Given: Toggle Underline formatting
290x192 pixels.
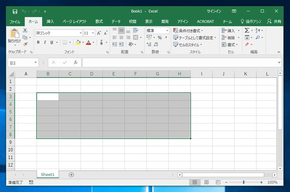Looking at the screenshot, I should click(52, 42).
